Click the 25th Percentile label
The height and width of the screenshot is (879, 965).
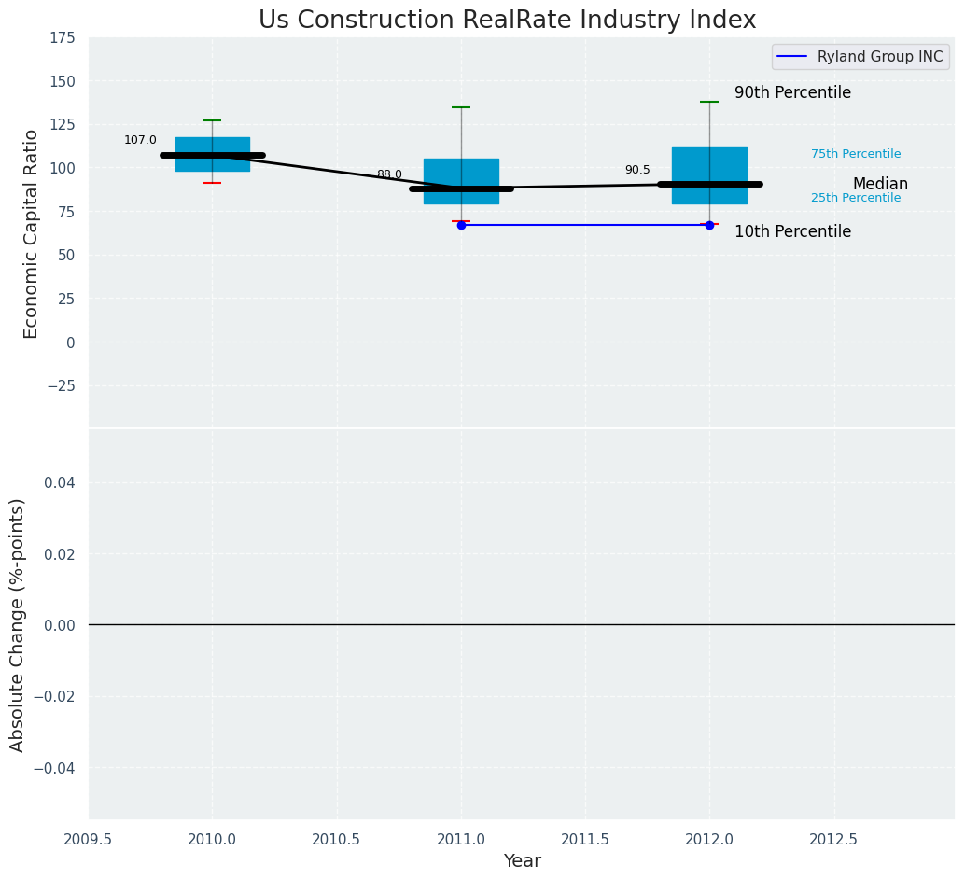856,198
